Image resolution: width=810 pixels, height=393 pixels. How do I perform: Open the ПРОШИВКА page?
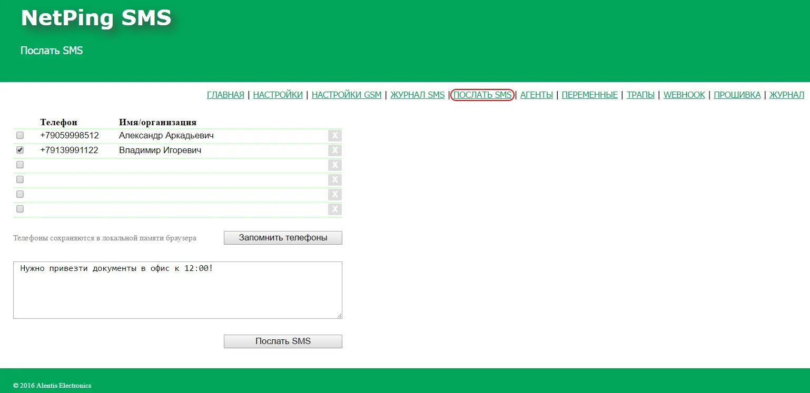click(737, 95)
